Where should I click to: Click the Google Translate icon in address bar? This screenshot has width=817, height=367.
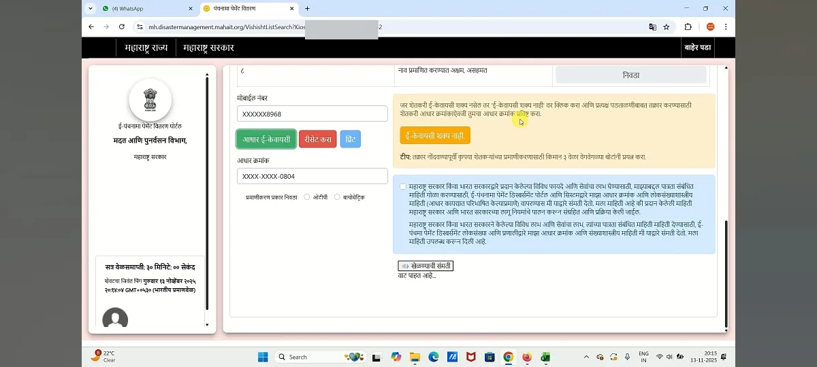(652, 27)
